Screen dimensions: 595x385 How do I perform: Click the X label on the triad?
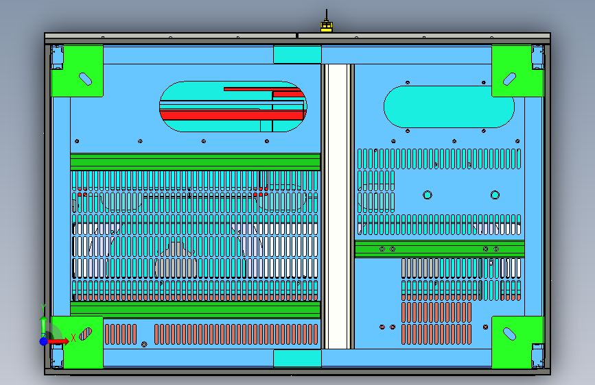(73, 338)
